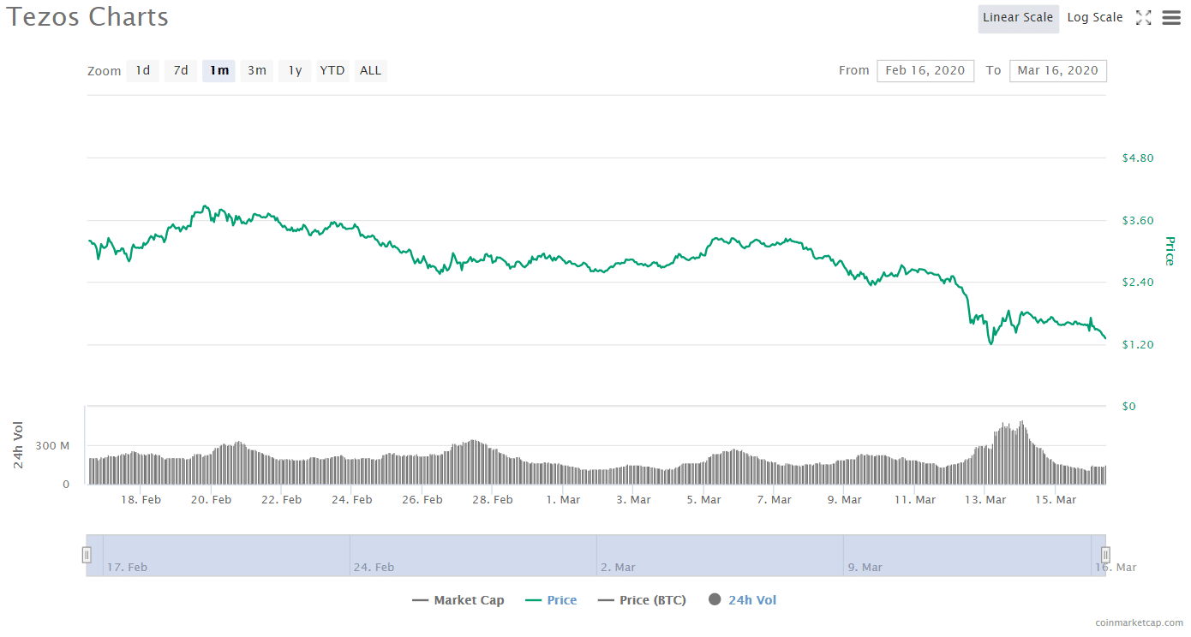Click the 20. Feb date label
1191x637 pixels.
(x=211, y=500)
